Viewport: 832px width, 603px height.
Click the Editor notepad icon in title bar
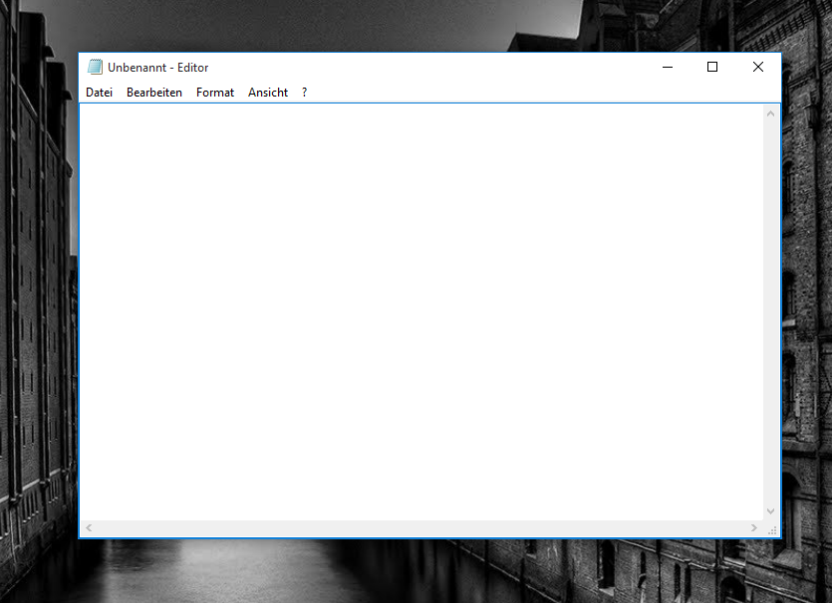tap(95, 67)
